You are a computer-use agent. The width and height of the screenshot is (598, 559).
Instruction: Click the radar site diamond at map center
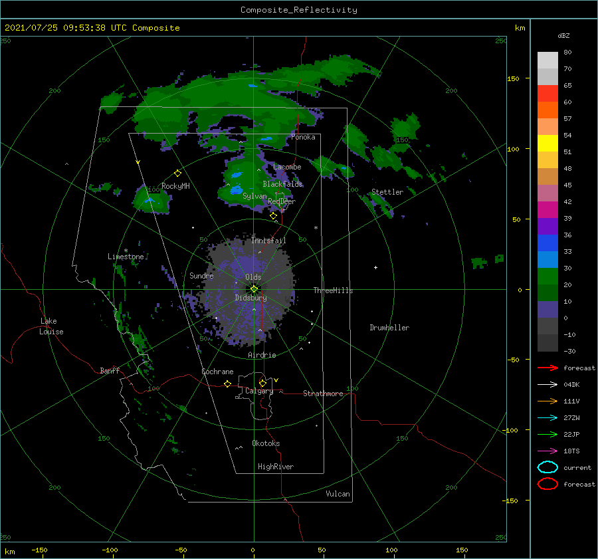(x=254, y=289)
